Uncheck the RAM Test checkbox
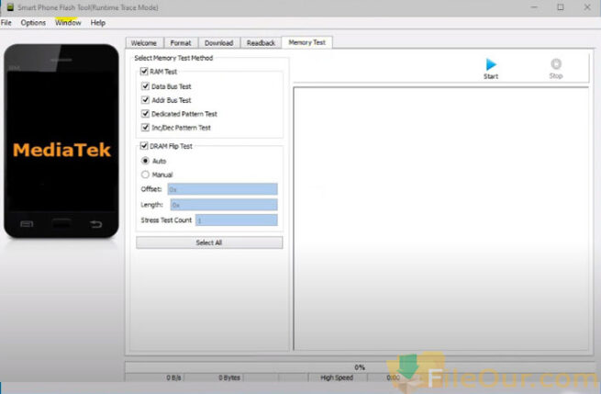Image resolution: width=601 pixels, height=394 pixels. (x=144, y=72)
